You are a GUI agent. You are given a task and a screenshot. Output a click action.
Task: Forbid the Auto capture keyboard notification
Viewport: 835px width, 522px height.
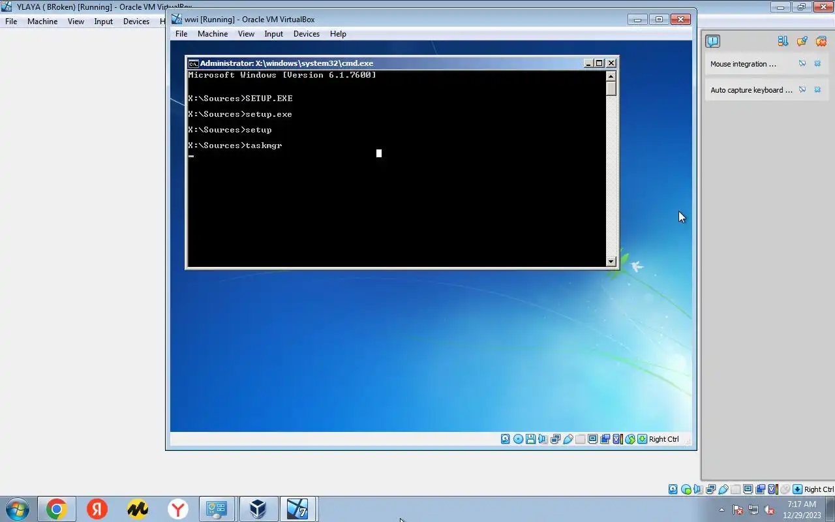802,90
